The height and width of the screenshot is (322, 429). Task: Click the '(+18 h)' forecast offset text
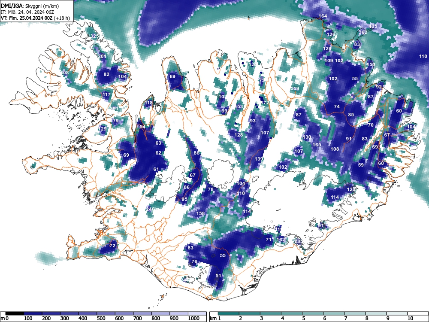(62, 18)
